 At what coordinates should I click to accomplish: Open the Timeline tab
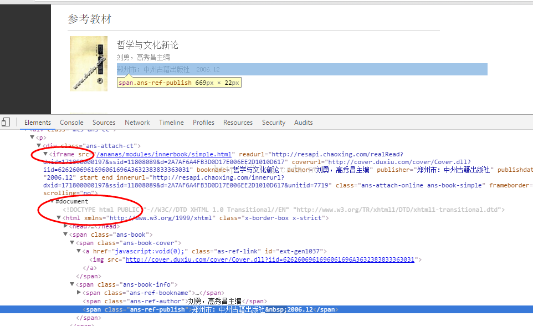[x=171, y=123]
